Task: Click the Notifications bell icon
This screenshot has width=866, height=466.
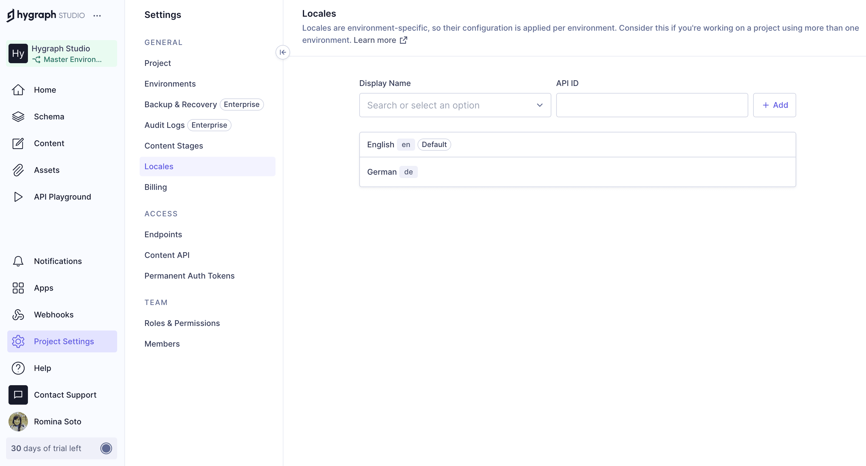Action: [x=18, y=261]
